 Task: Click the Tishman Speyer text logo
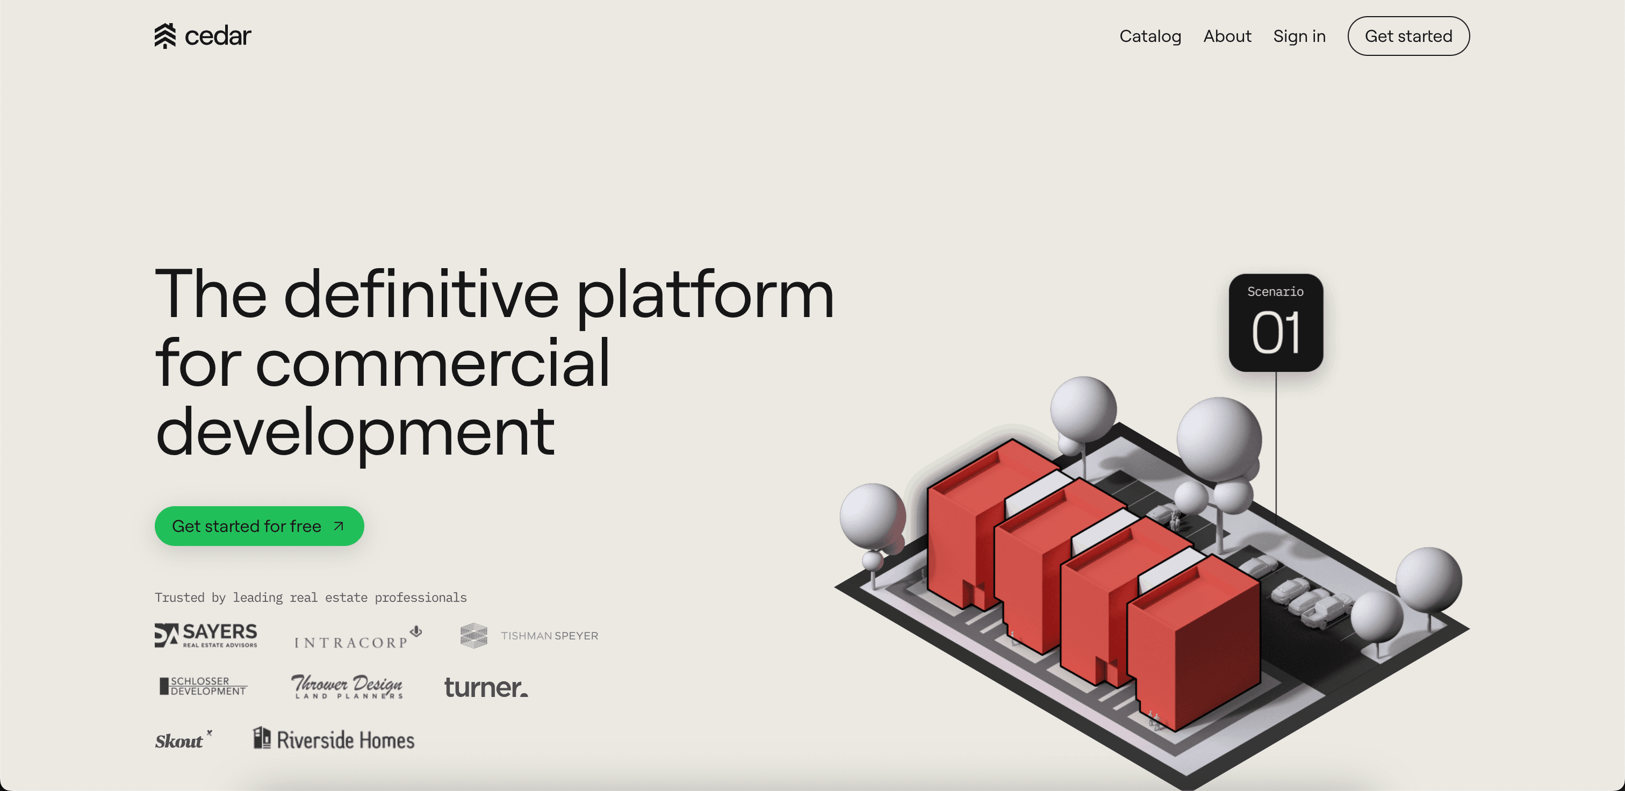coord(549,635)
